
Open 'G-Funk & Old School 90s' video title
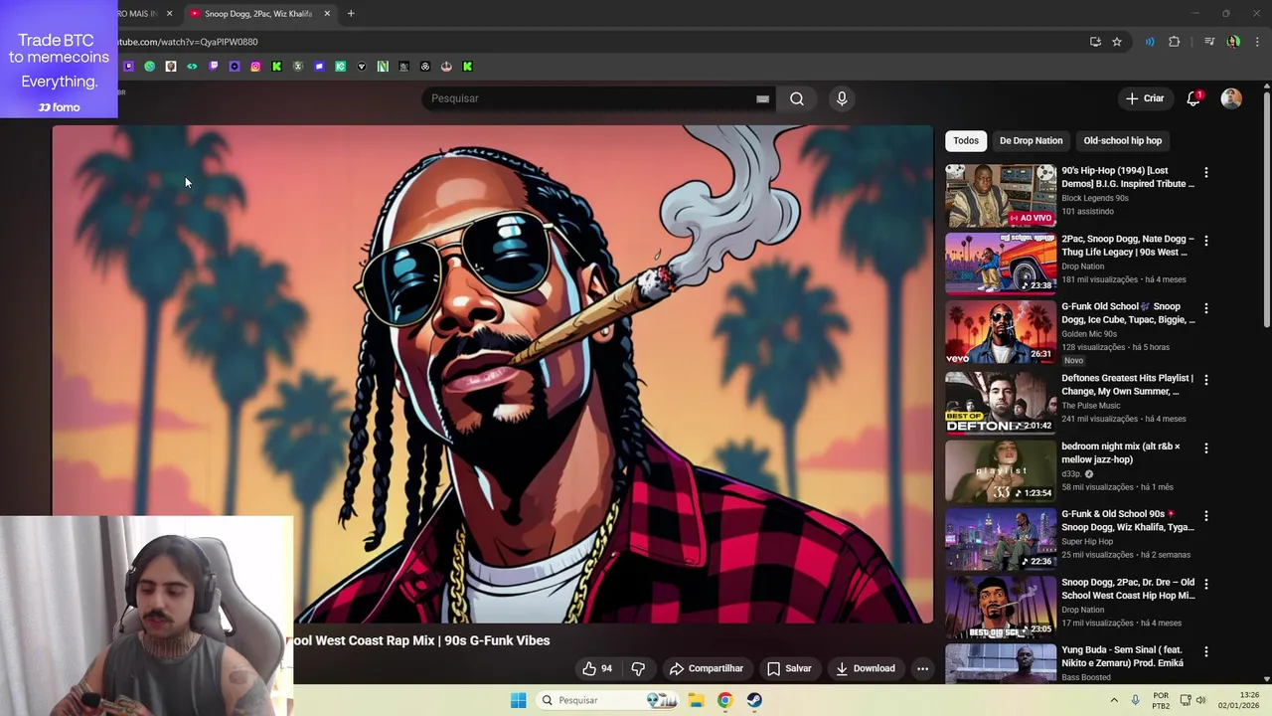pos(1128,521)
